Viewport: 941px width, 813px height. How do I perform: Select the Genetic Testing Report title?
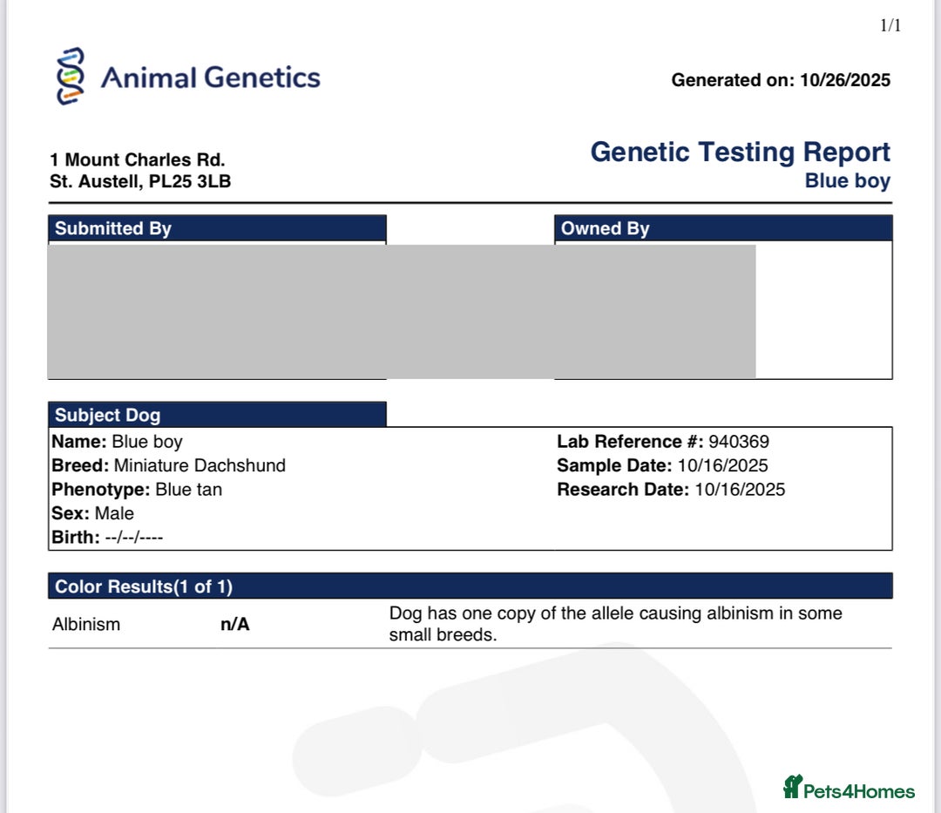(740, 152)
